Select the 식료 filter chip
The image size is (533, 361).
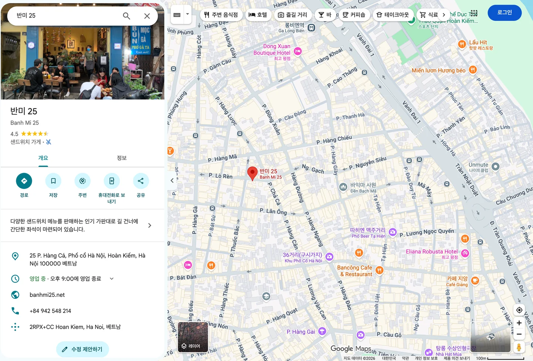429,15
